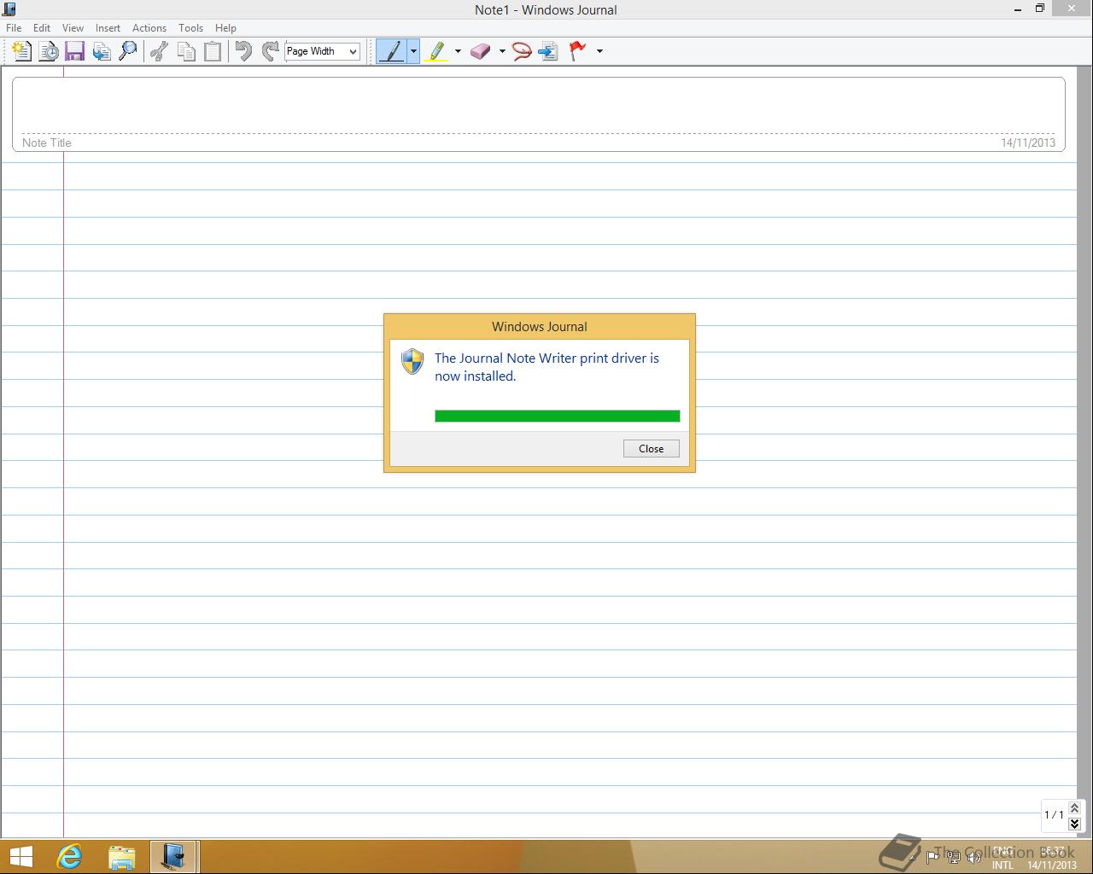Open Find with the magnifying glass icon

click(x=128, y=51)
